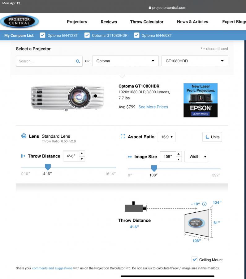This screenshot has width=246, height=279.
Task: Click the Throw Distance slider handle
Action: pos(48,167)
